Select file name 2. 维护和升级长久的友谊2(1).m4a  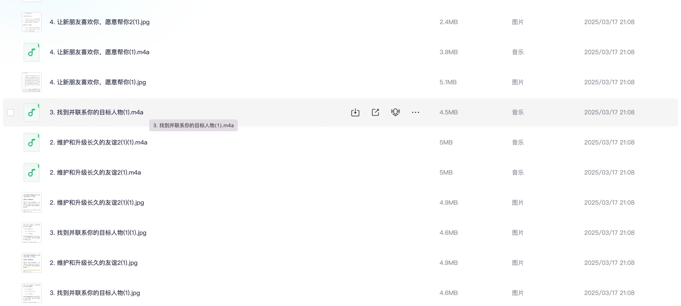coord(95,172)
